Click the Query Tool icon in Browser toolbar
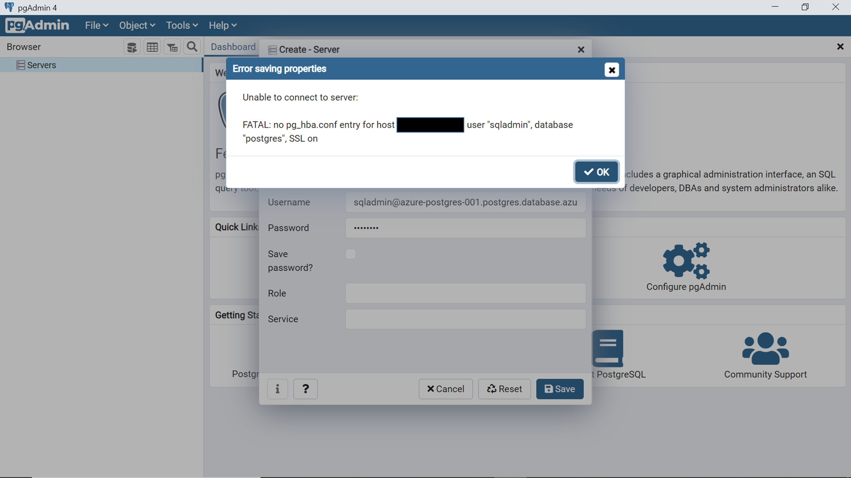 (132, 47)
